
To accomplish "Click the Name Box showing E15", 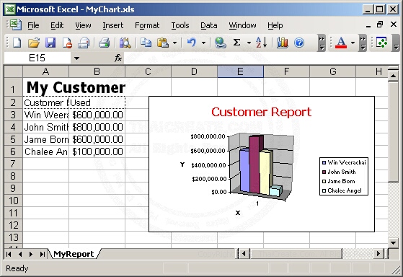I will (37, 58).
